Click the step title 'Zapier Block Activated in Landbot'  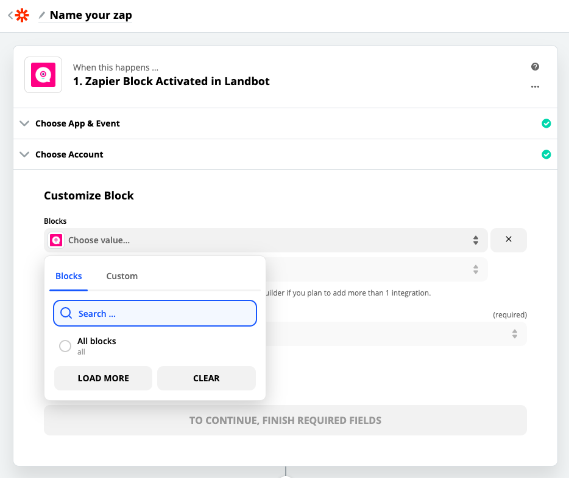click(171, 81)
